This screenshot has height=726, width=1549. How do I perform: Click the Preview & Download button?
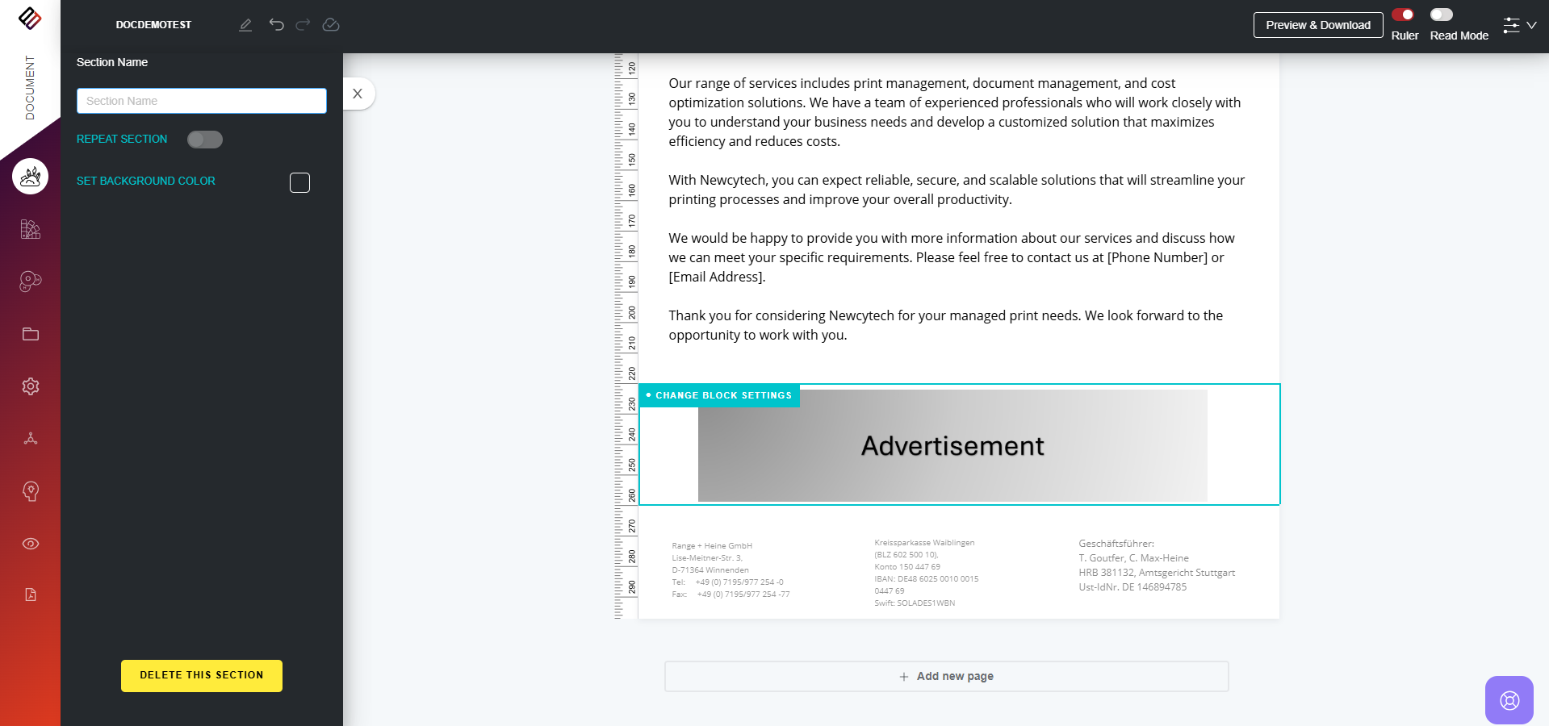tap(1317, 24)
